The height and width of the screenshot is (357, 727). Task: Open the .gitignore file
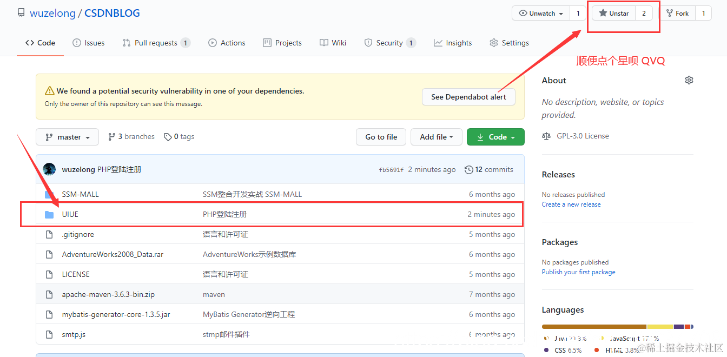point(79,234)
